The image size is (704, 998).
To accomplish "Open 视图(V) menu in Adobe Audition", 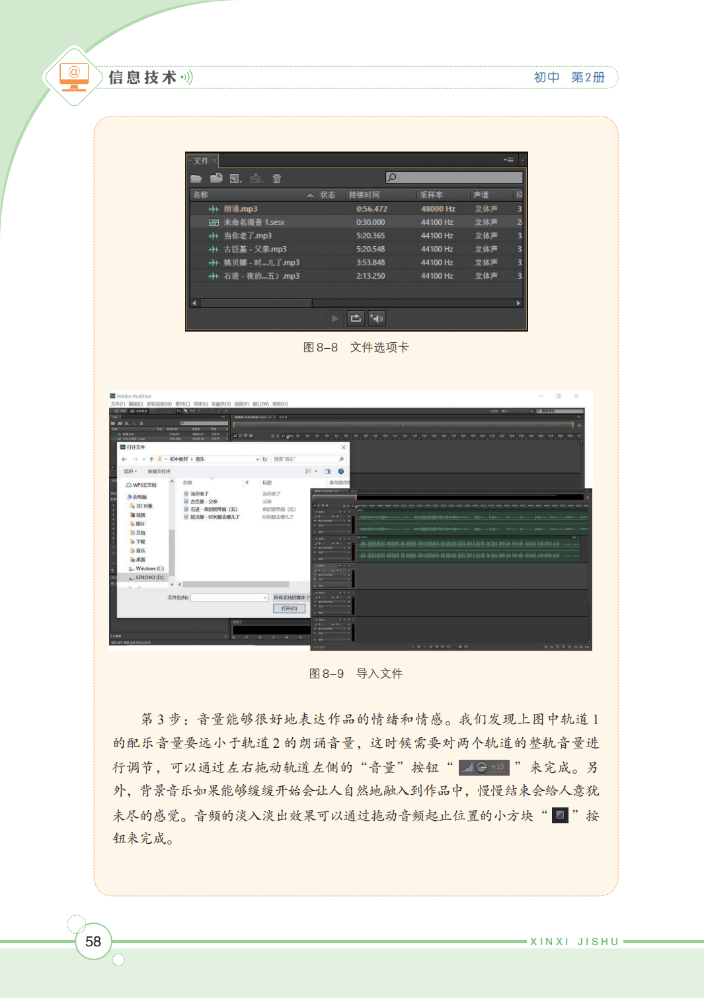I will point(241,404).
